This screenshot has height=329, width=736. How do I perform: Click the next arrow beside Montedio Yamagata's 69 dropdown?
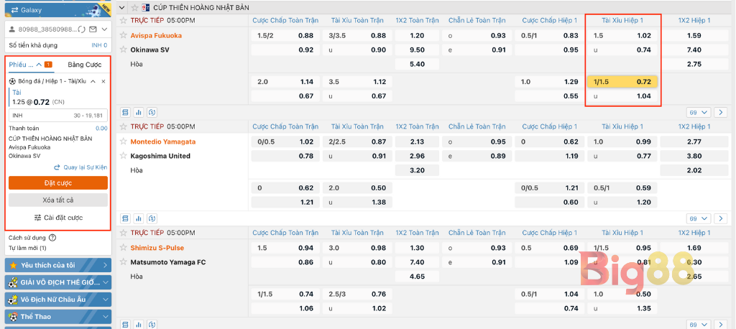point(720,218)
